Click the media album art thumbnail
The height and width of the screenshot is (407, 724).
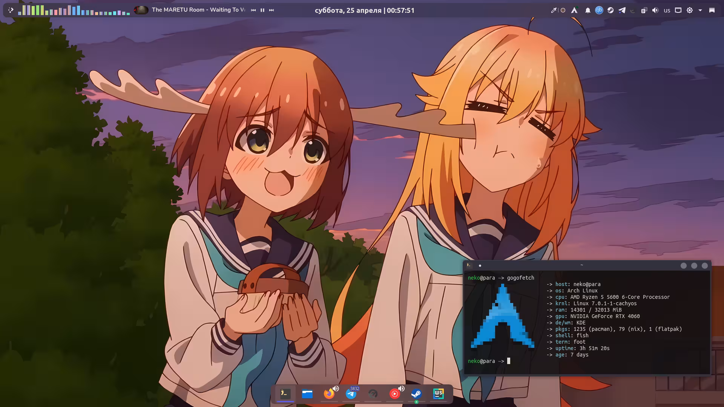(141, 10)
